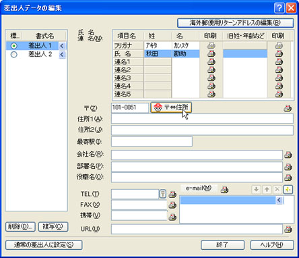The image size is (299, 258).
Task: Toggle print icon for e-mail list
Action: [224, 190]
